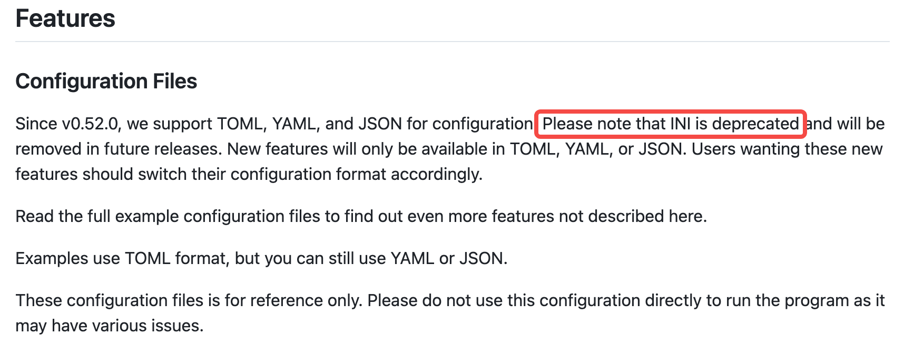This screenshot has height=344, width=904.
Task: Click the "Configuration Files" subheading
Action: pyautogui.click(x=106, y=81)
